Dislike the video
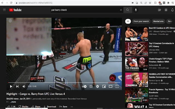This screenshot has height=109, width=175. tap(24, 107)
